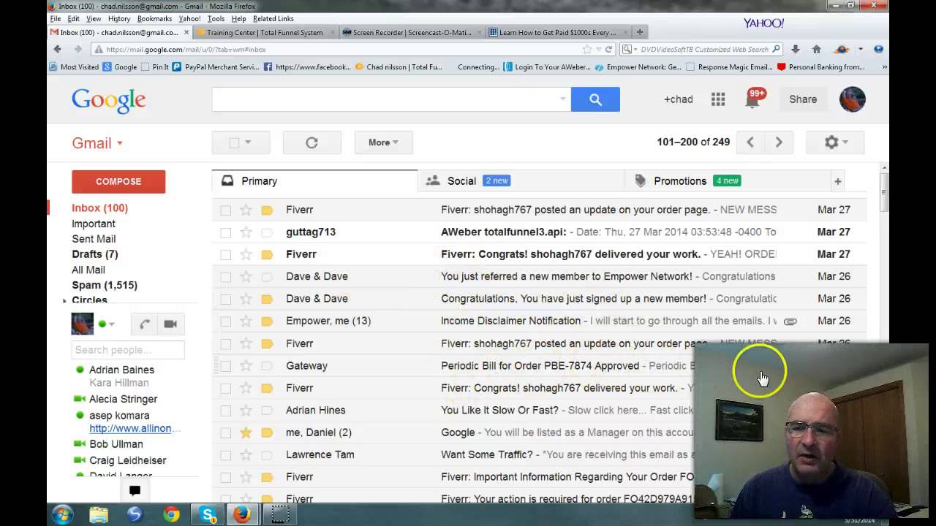This screenshot has height=526, width=936.
Task: Open Firefox Bookmarks menu
Action: 154,18
